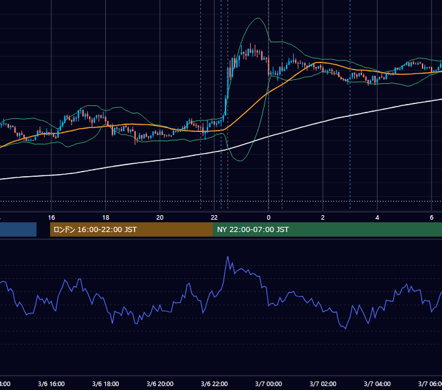This screenshot has height=390, width=442.
Task: Click the ロンドン 16:00-22:00 JST session bar
Action: [131, 229]
